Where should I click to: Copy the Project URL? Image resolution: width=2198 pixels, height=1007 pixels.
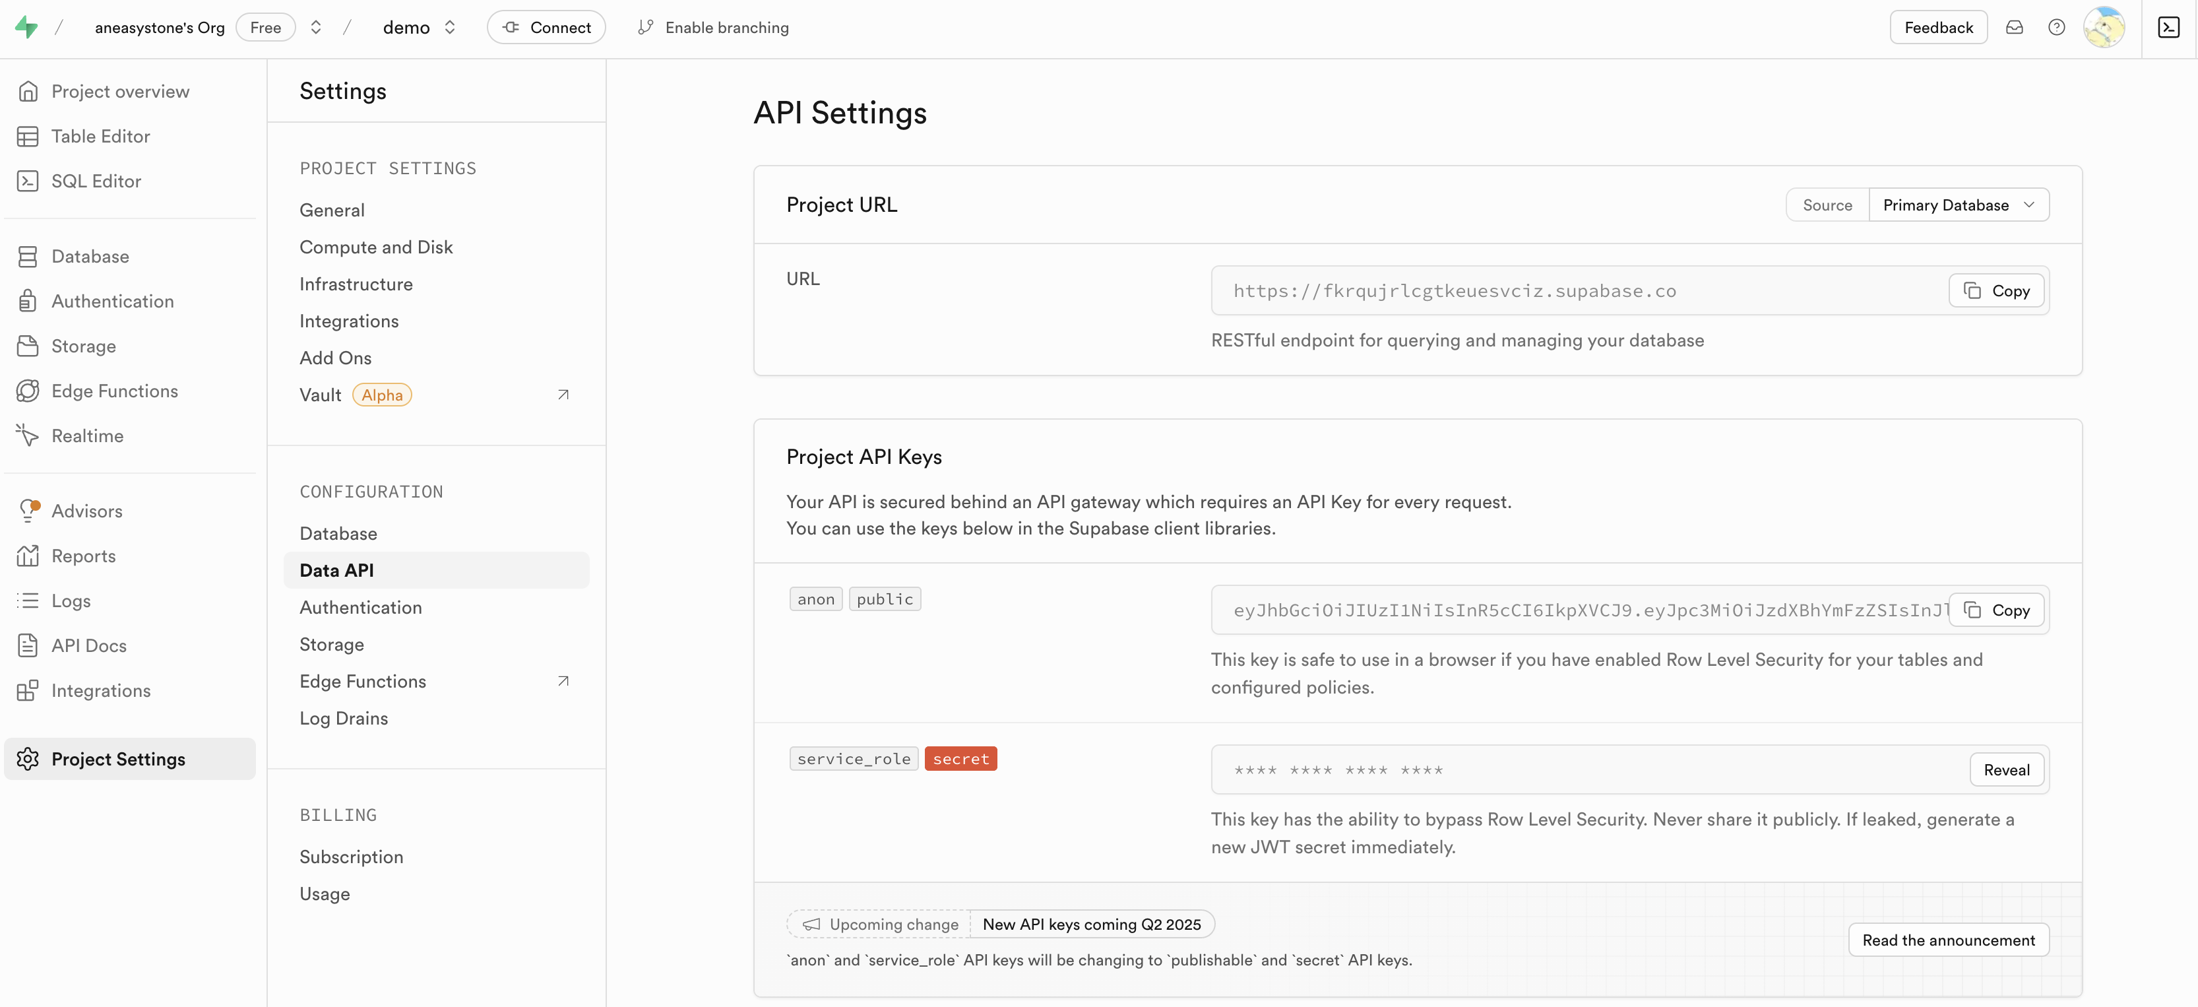click(1997, 291)
